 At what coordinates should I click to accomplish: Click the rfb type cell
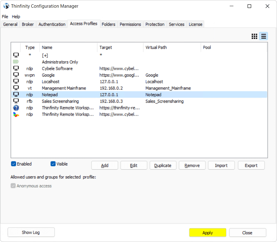point(29,101)
